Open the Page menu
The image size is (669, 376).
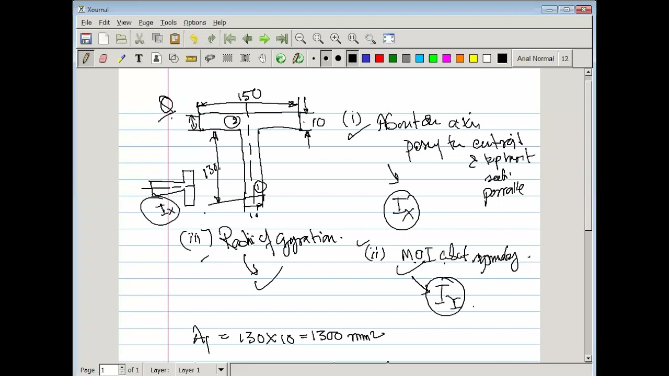(x=146, y=22)
